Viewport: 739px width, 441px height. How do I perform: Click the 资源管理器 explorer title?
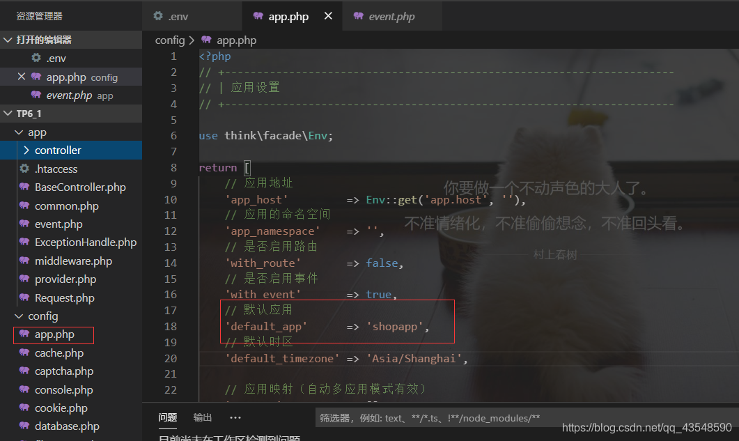coord(39,16)
